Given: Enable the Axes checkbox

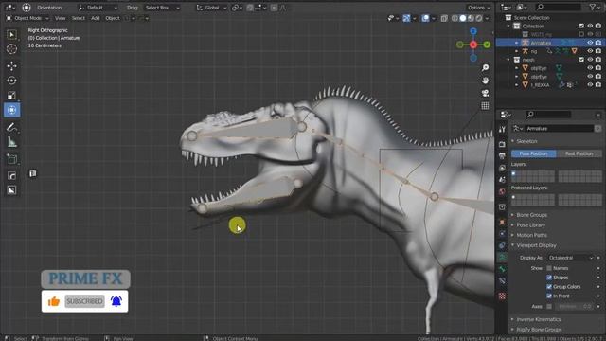Looking at the screenshot, I should (549, 306).
